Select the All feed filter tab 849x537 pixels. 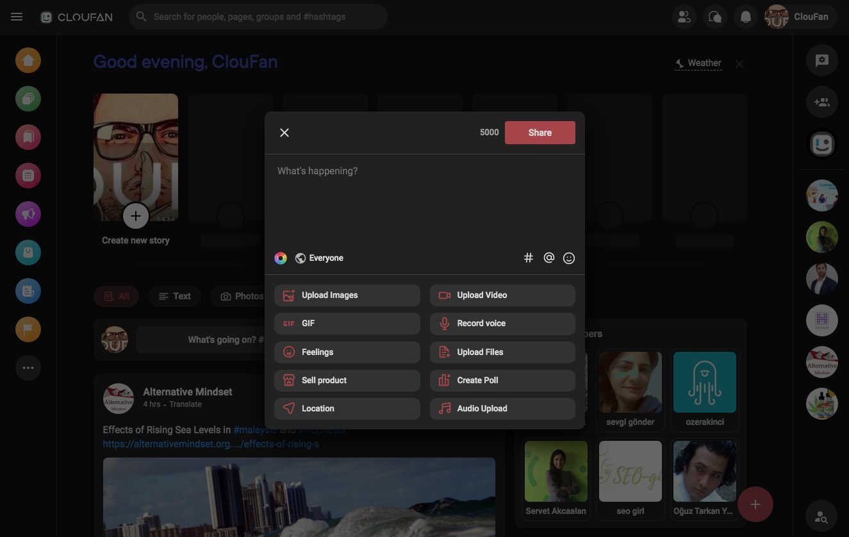tap(117, 296)
